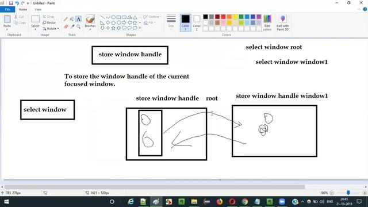
Task: Click the Cut button
Action: (19, 17)
